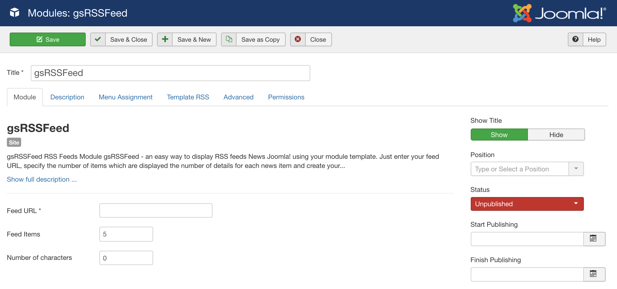
Task: Switch to the Module tab
Action: point(25,97)
